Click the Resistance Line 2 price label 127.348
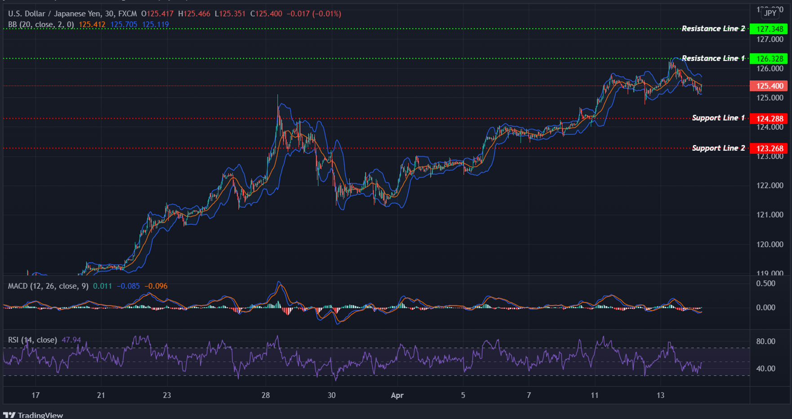 tap(770, 28)
